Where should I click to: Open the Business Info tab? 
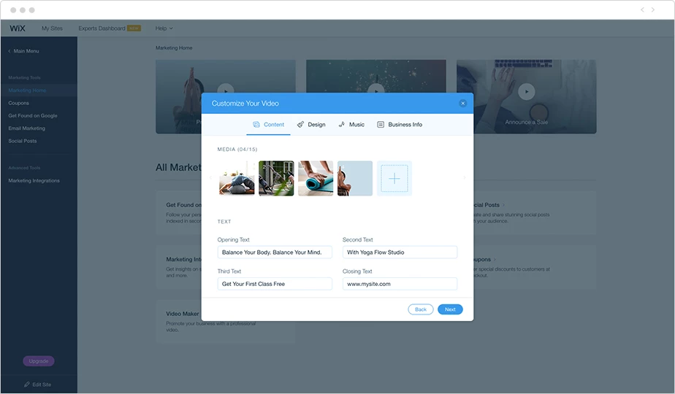coord(400,125)
